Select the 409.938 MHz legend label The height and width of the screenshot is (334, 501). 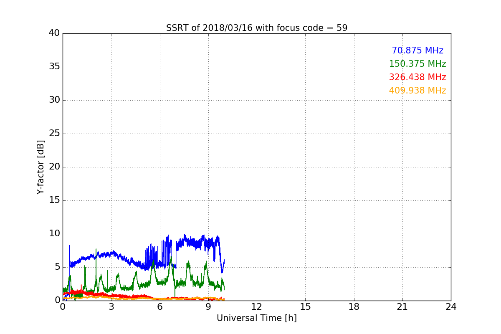[x=417, y=91]
